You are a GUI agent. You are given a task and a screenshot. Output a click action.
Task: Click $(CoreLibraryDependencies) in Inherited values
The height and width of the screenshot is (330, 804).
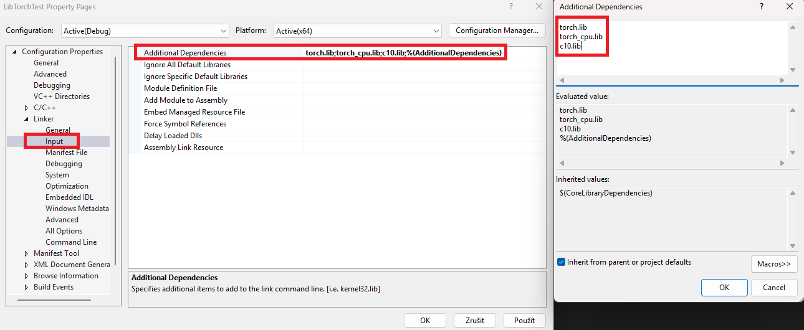click(606, 193)
